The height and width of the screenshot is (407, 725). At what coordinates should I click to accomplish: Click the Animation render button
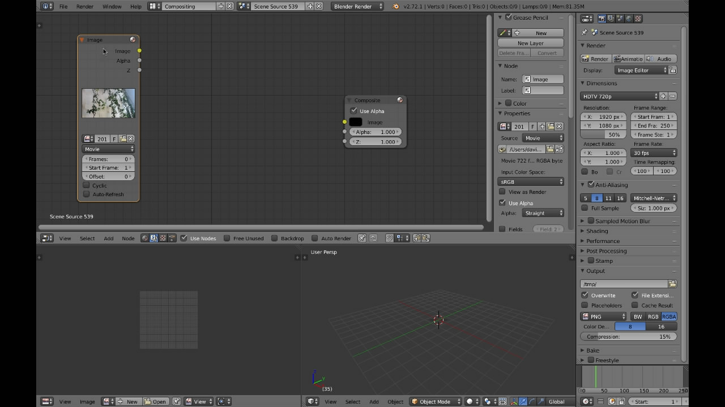(x=628, y=59)
